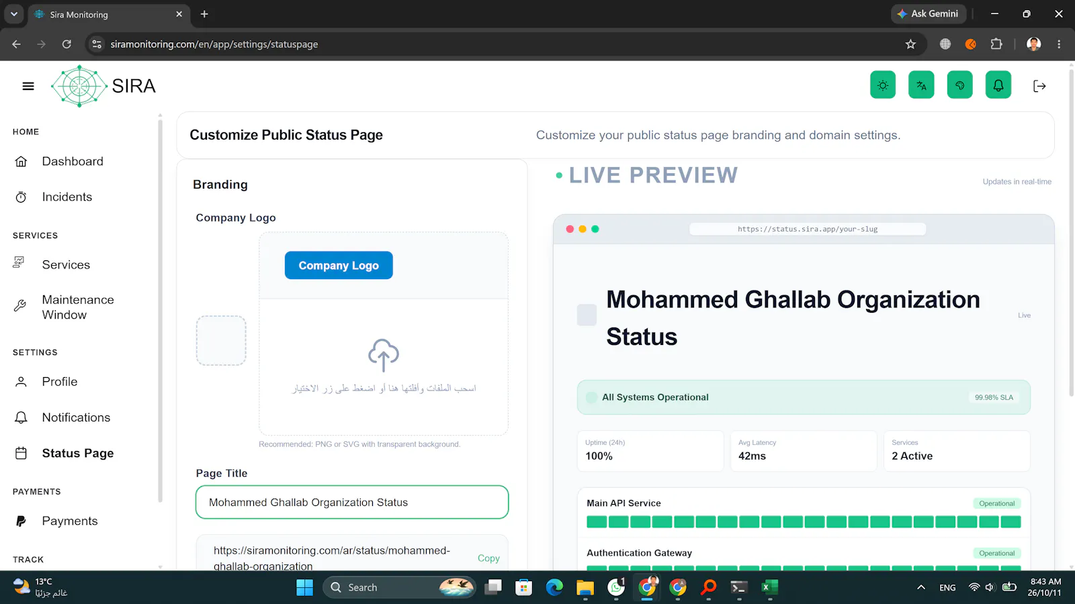Open the notifications bell in the header
The height and width of the screenshot is (604, 1075).
pos(998,85)
